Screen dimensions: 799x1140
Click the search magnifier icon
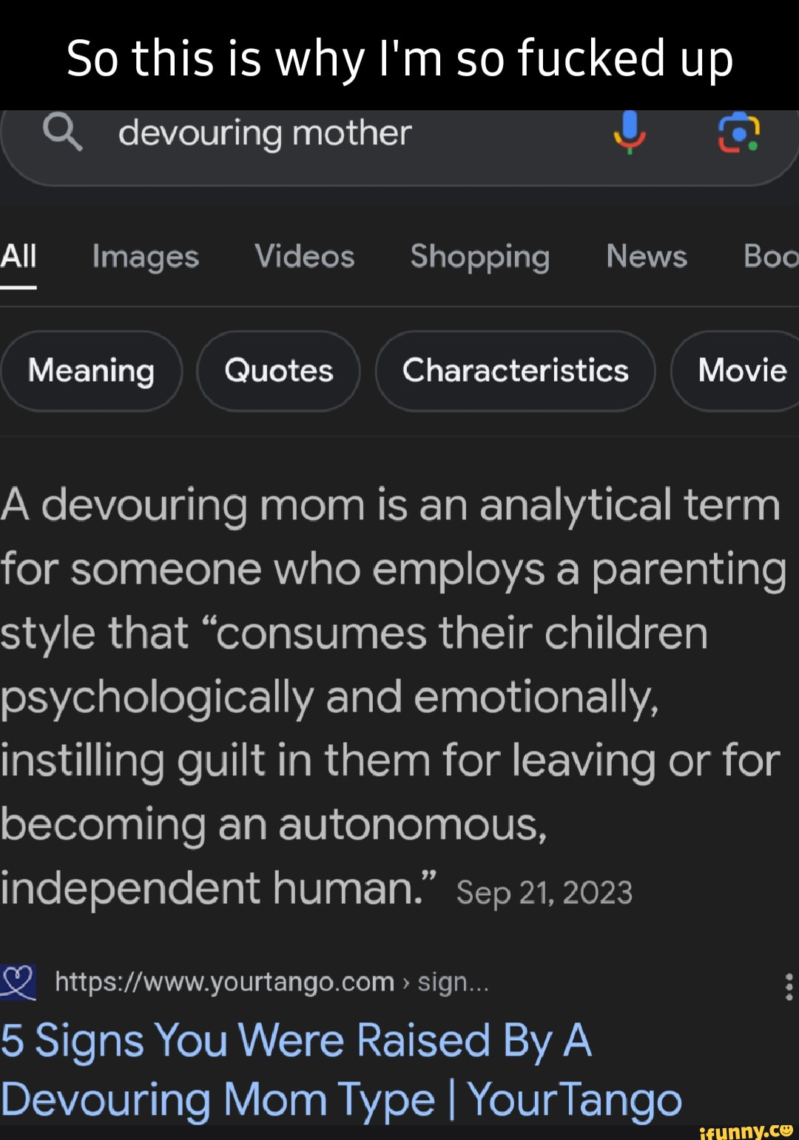click(62, 133)
